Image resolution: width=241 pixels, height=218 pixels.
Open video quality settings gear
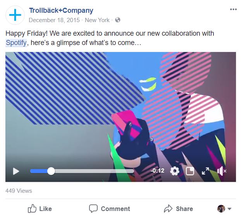pos(175,171)
